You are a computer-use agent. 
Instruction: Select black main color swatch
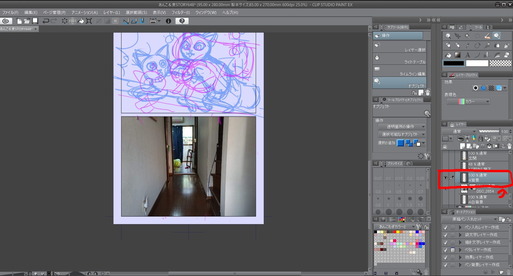pyautogui.click(x=454, y=63)
